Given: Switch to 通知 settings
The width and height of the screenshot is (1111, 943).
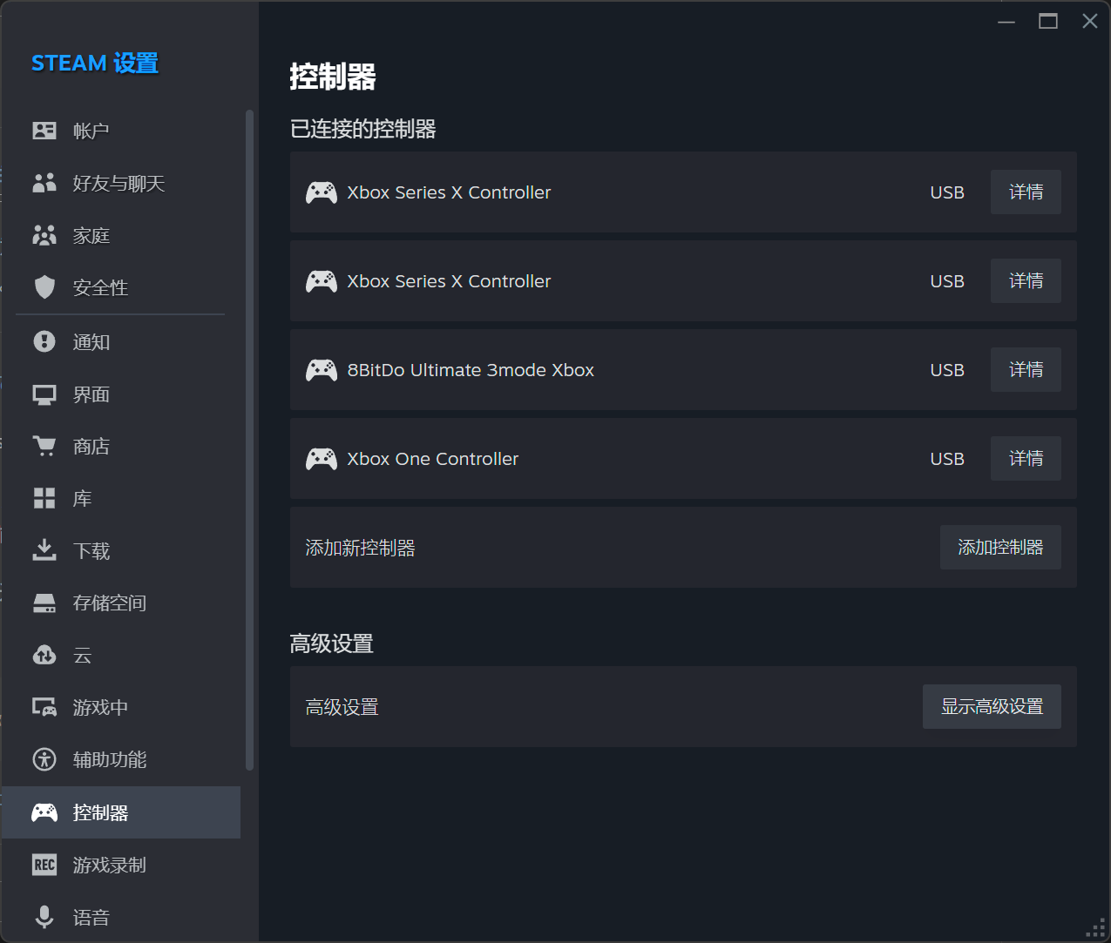Looking at the screenshot, I should 121,341.
